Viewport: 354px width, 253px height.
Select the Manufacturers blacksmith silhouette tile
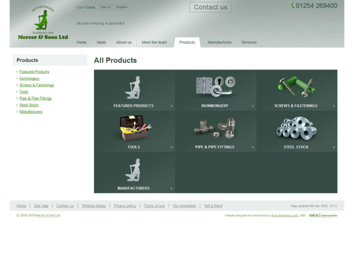pos(133,170)
